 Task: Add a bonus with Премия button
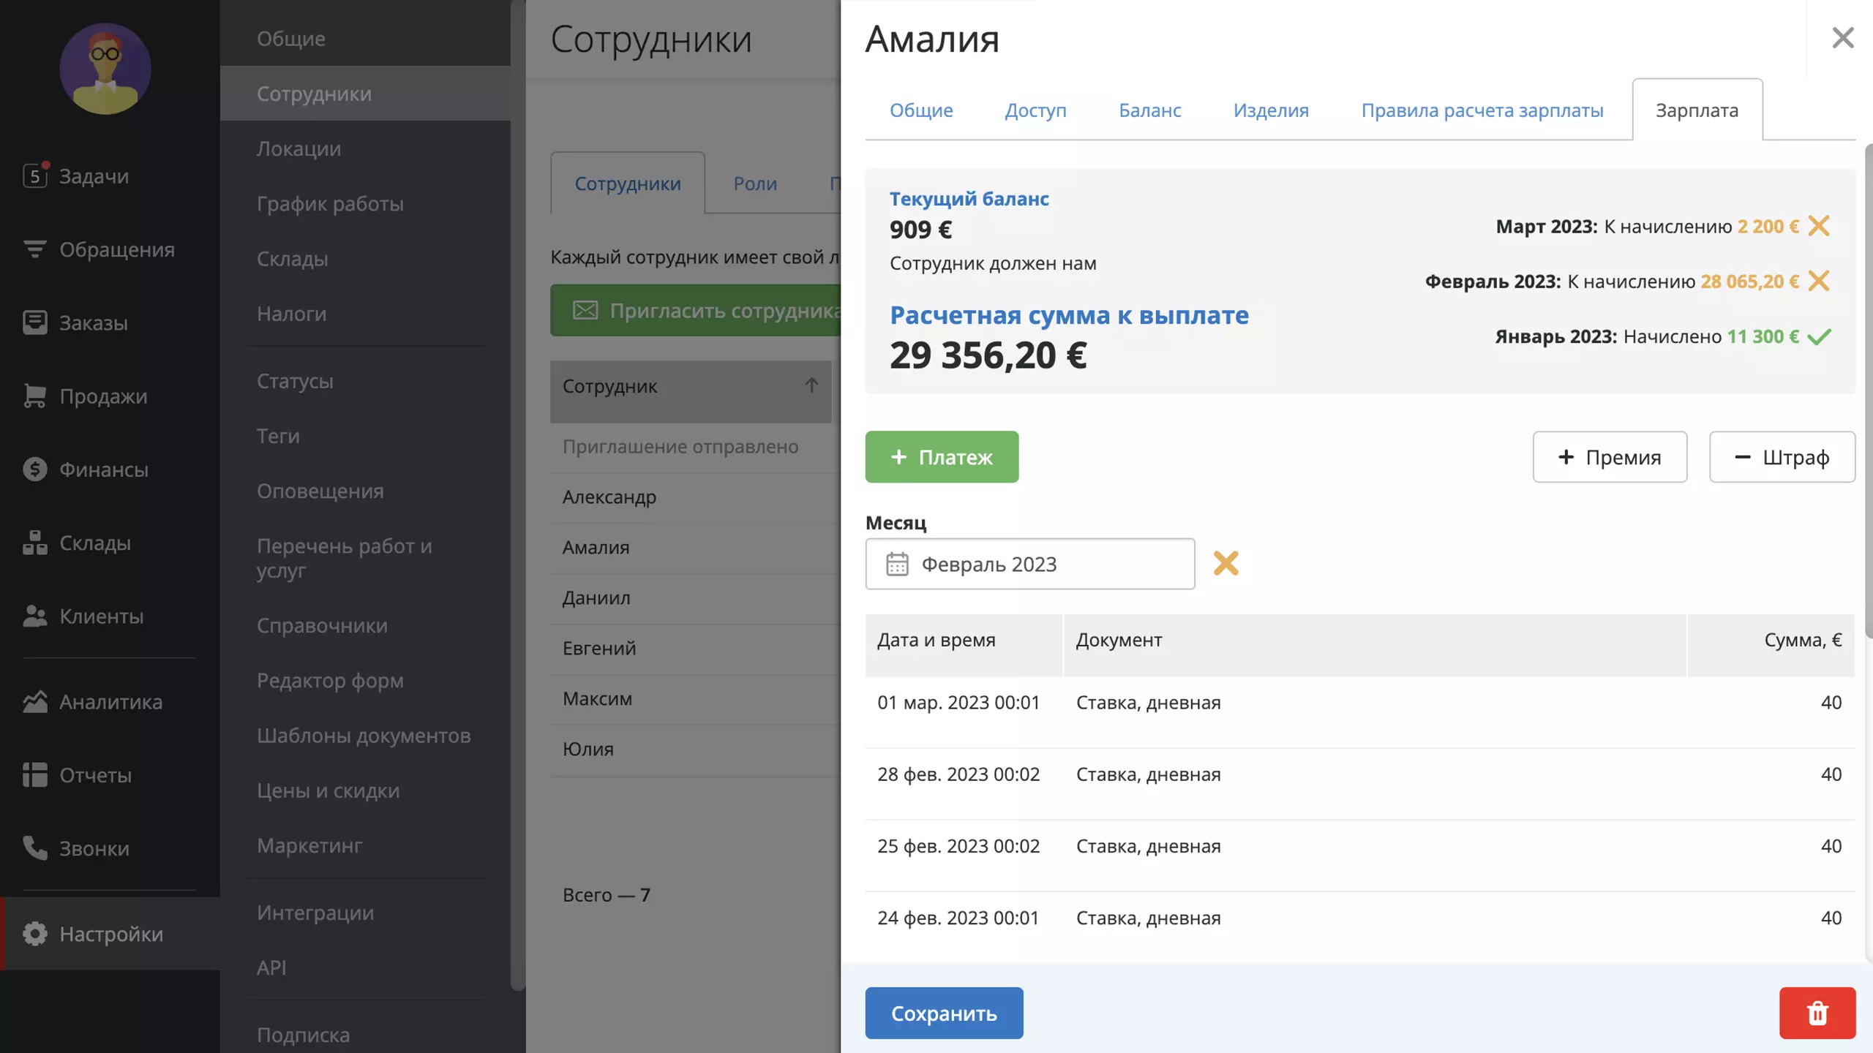tap(1610, 457)
